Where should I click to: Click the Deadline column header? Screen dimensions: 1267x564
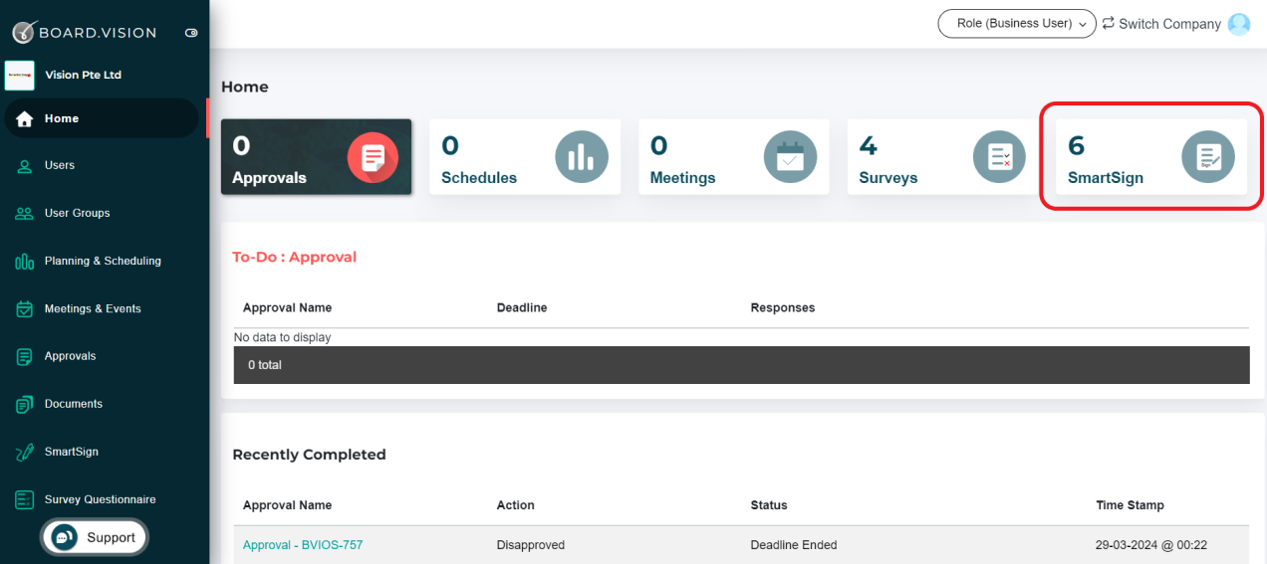pyautogui.click(x=522, y=308)
